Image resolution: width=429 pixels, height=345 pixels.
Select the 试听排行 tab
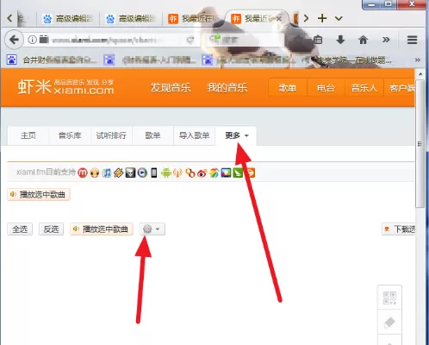pyautogui.click(x=111, y=135)
